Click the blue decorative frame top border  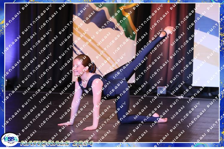pos(112,1)
